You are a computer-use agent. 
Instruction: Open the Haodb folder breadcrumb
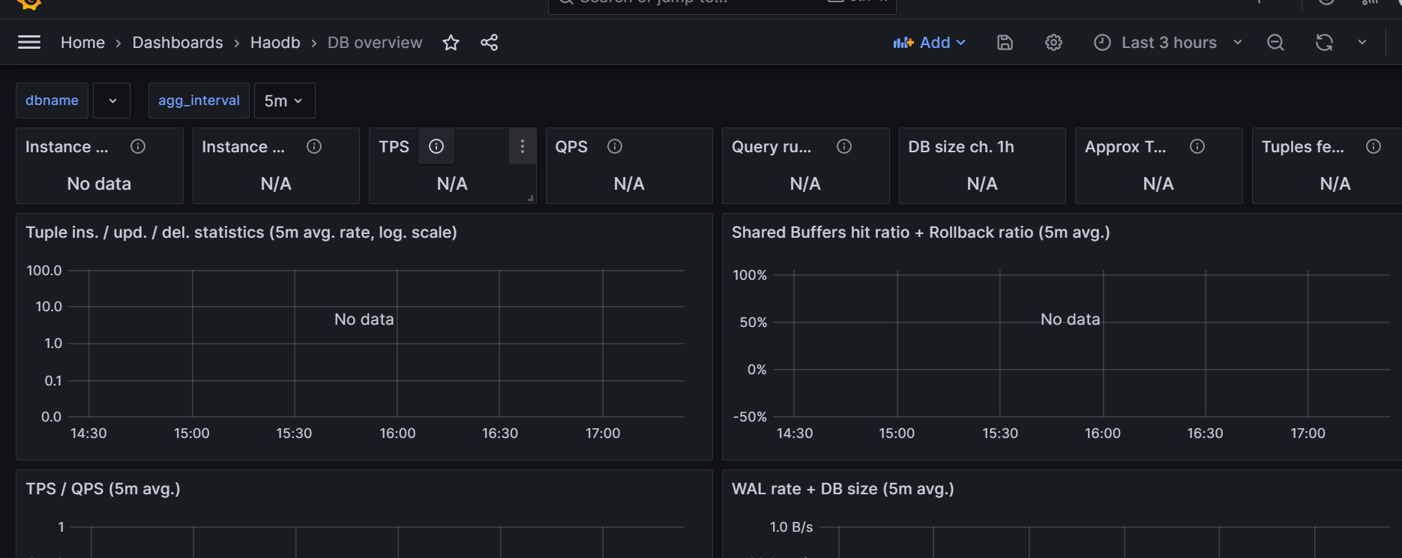(275, 43)
